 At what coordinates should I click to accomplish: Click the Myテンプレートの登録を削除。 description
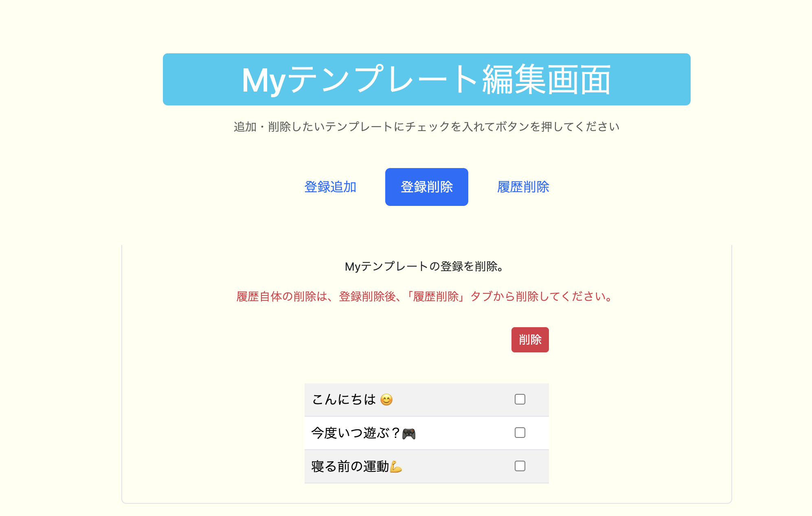coord(425,267)
